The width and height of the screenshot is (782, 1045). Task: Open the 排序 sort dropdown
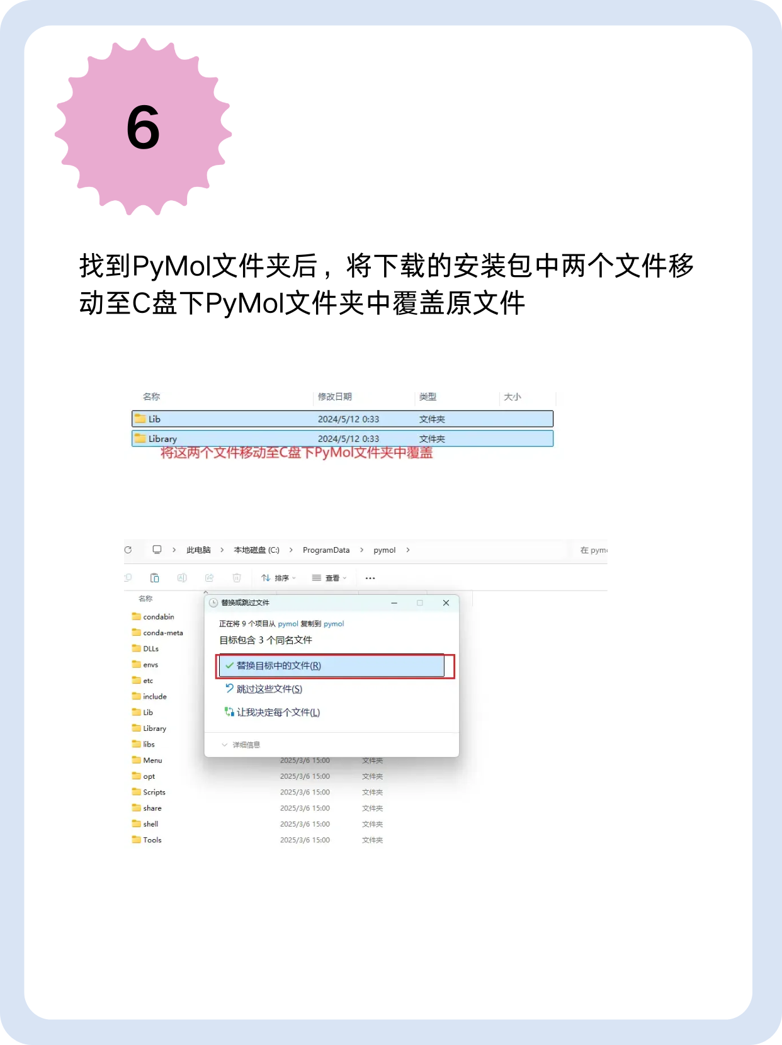(x=278, y=578)
